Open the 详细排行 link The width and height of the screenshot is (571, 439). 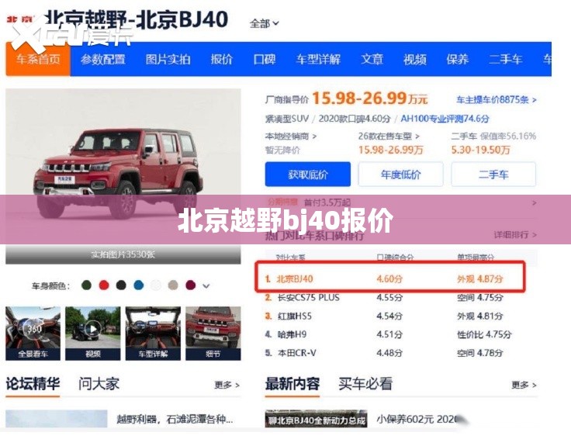click(515, 235)
